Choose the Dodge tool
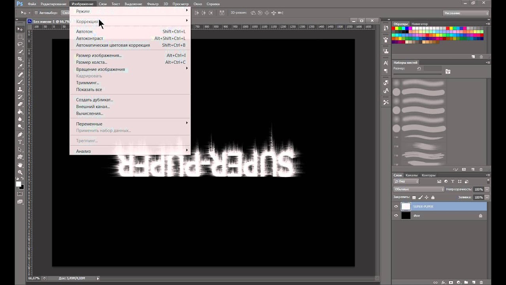Image resolution: width=506 pixels, height=285 pixels. (x=20, y=127)
